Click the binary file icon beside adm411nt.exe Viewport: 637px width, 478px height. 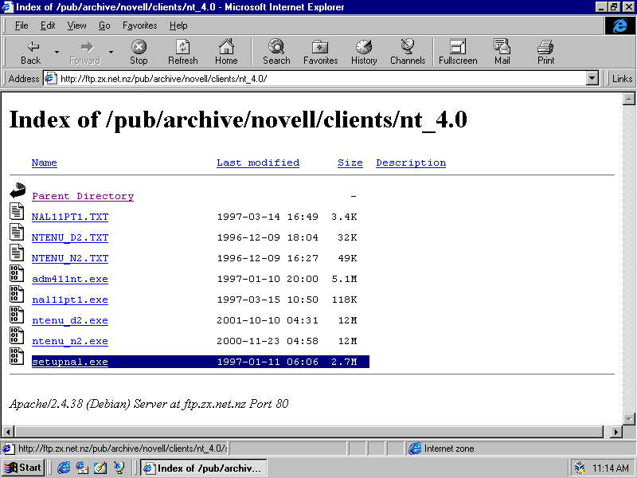17,273
